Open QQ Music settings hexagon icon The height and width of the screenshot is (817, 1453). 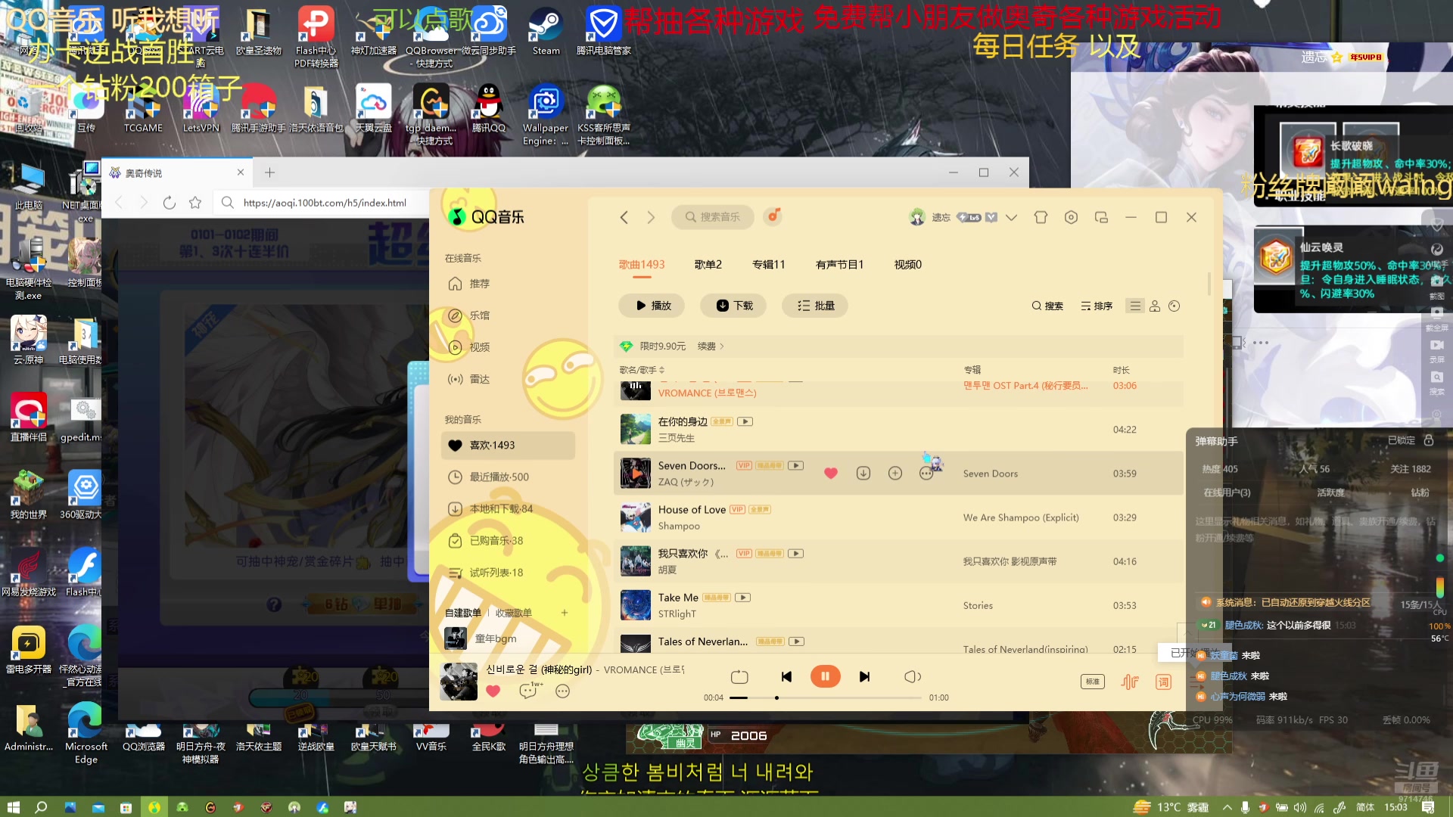[1071, 217]
